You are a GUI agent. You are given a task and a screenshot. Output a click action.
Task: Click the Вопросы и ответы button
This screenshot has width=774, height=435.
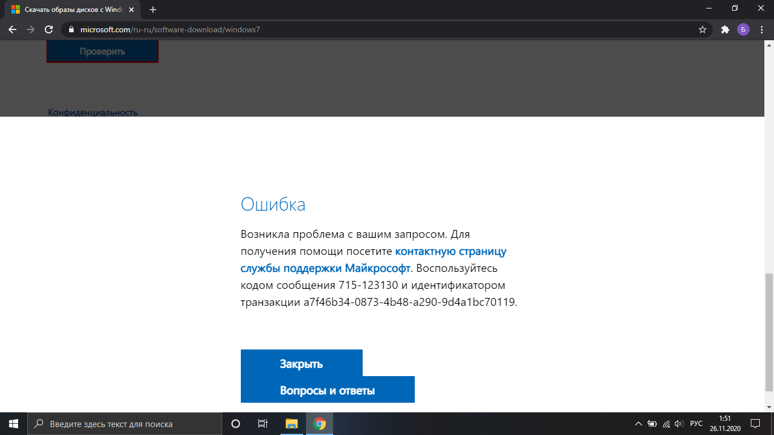(328, 390)
